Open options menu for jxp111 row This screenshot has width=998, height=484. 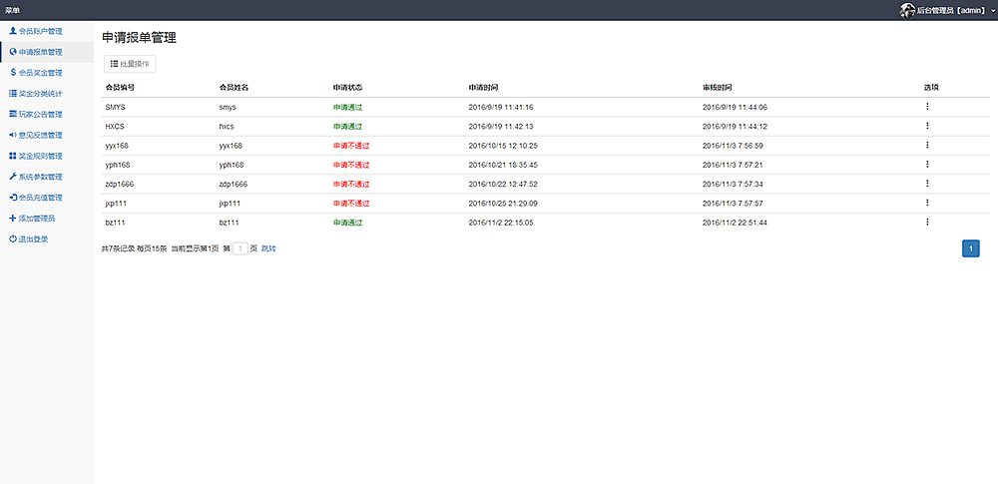click(x=927, y=203)
